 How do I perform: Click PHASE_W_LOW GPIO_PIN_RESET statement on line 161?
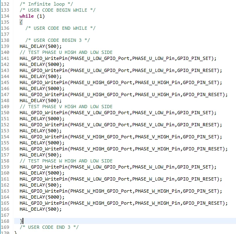click(x=121, y=179)
